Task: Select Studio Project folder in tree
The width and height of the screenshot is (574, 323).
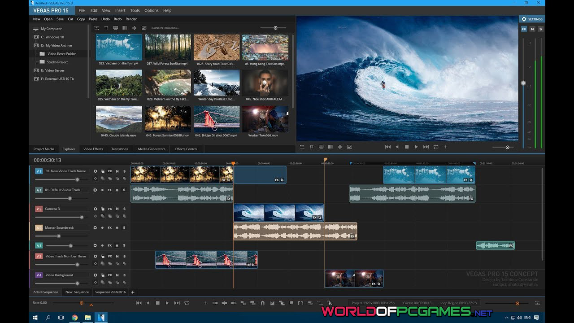Action: (x=57, y=62)
